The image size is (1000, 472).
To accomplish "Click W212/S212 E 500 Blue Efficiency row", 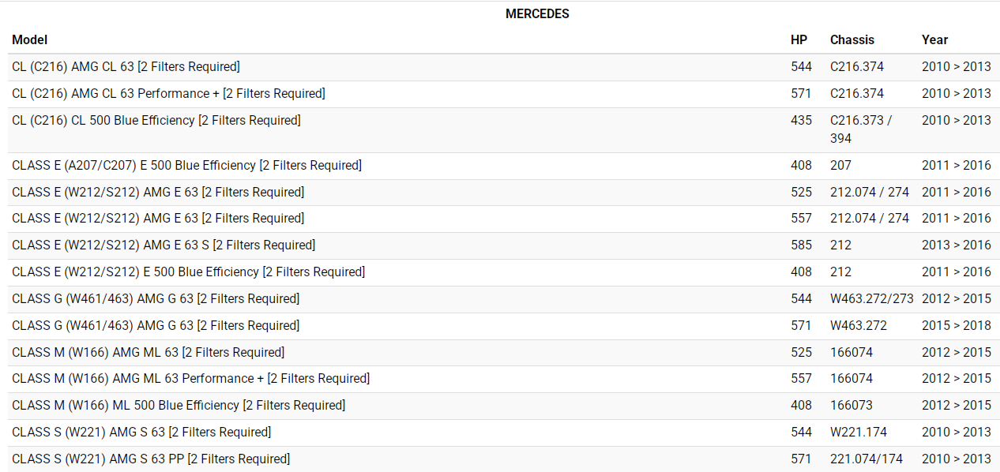I will (x=188, y=272).
